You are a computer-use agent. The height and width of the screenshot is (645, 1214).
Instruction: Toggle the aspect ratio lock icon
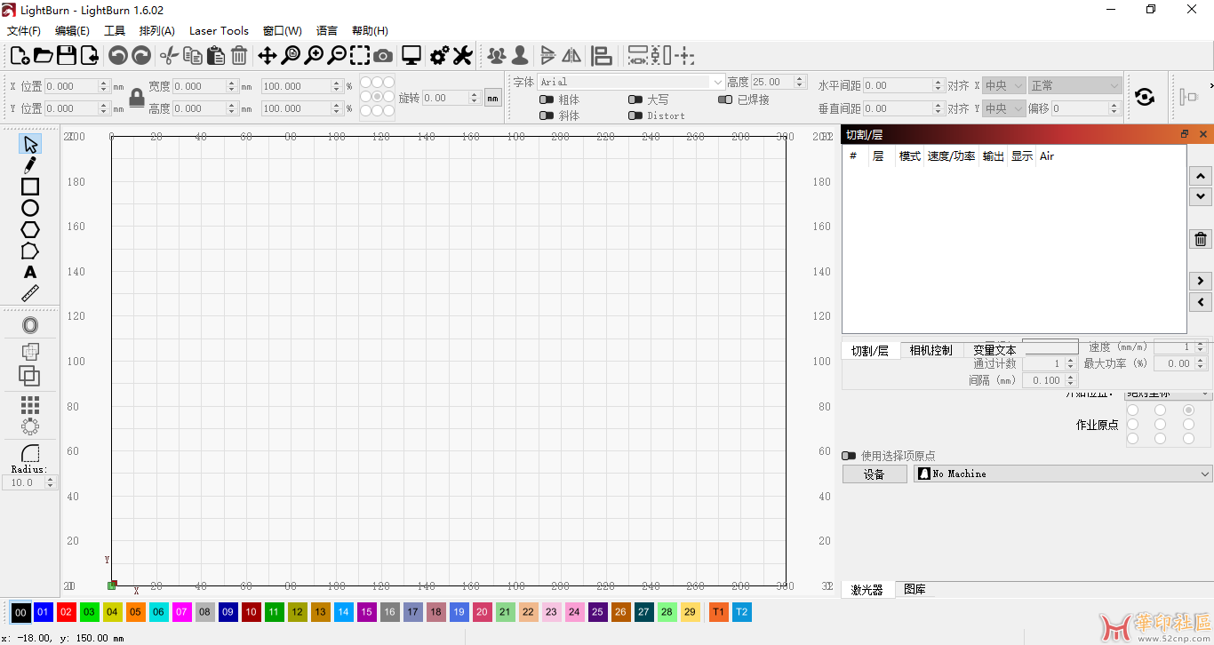pyautogui.click(x=137, y=98)
